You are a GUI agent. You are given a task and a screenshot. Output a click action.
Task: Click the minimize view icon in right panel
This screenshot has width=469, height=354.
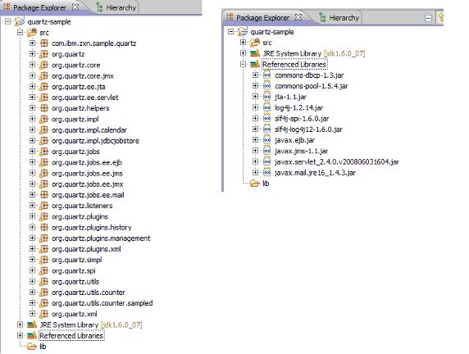click(x=428, y=18)
